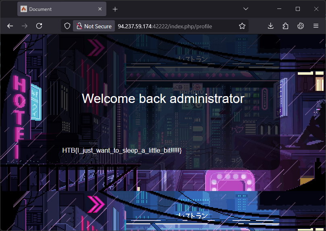This screenshot has width=326, height=231.
Task: Open the Extensions puzzle menu
Action: pos(285,26)
